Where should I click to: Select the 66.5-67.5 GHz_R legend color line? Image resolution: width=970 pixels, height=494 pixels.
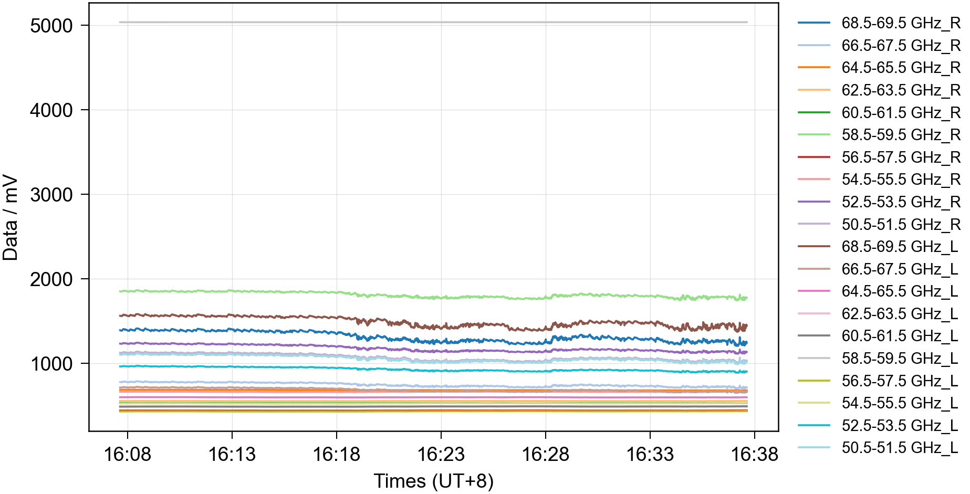point(813,46)
